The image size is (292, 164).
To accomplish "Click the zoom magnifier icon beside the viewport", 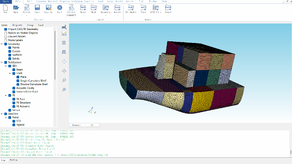I will tap(64, 80).
